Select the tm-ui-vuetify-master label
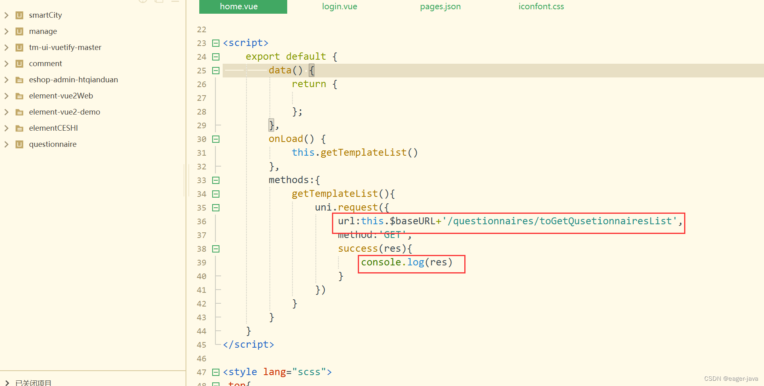 [65, 48]
